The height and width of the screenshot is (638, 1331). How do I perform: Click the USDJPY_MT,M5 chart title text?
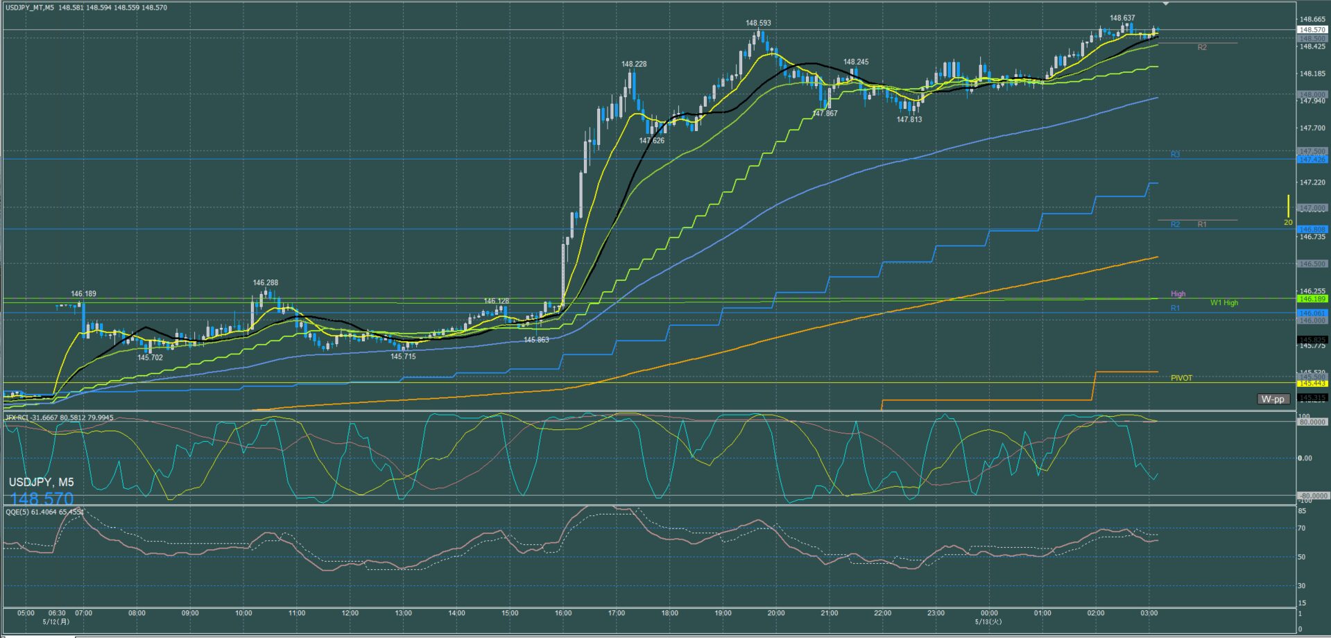click(x=30, y=8)
